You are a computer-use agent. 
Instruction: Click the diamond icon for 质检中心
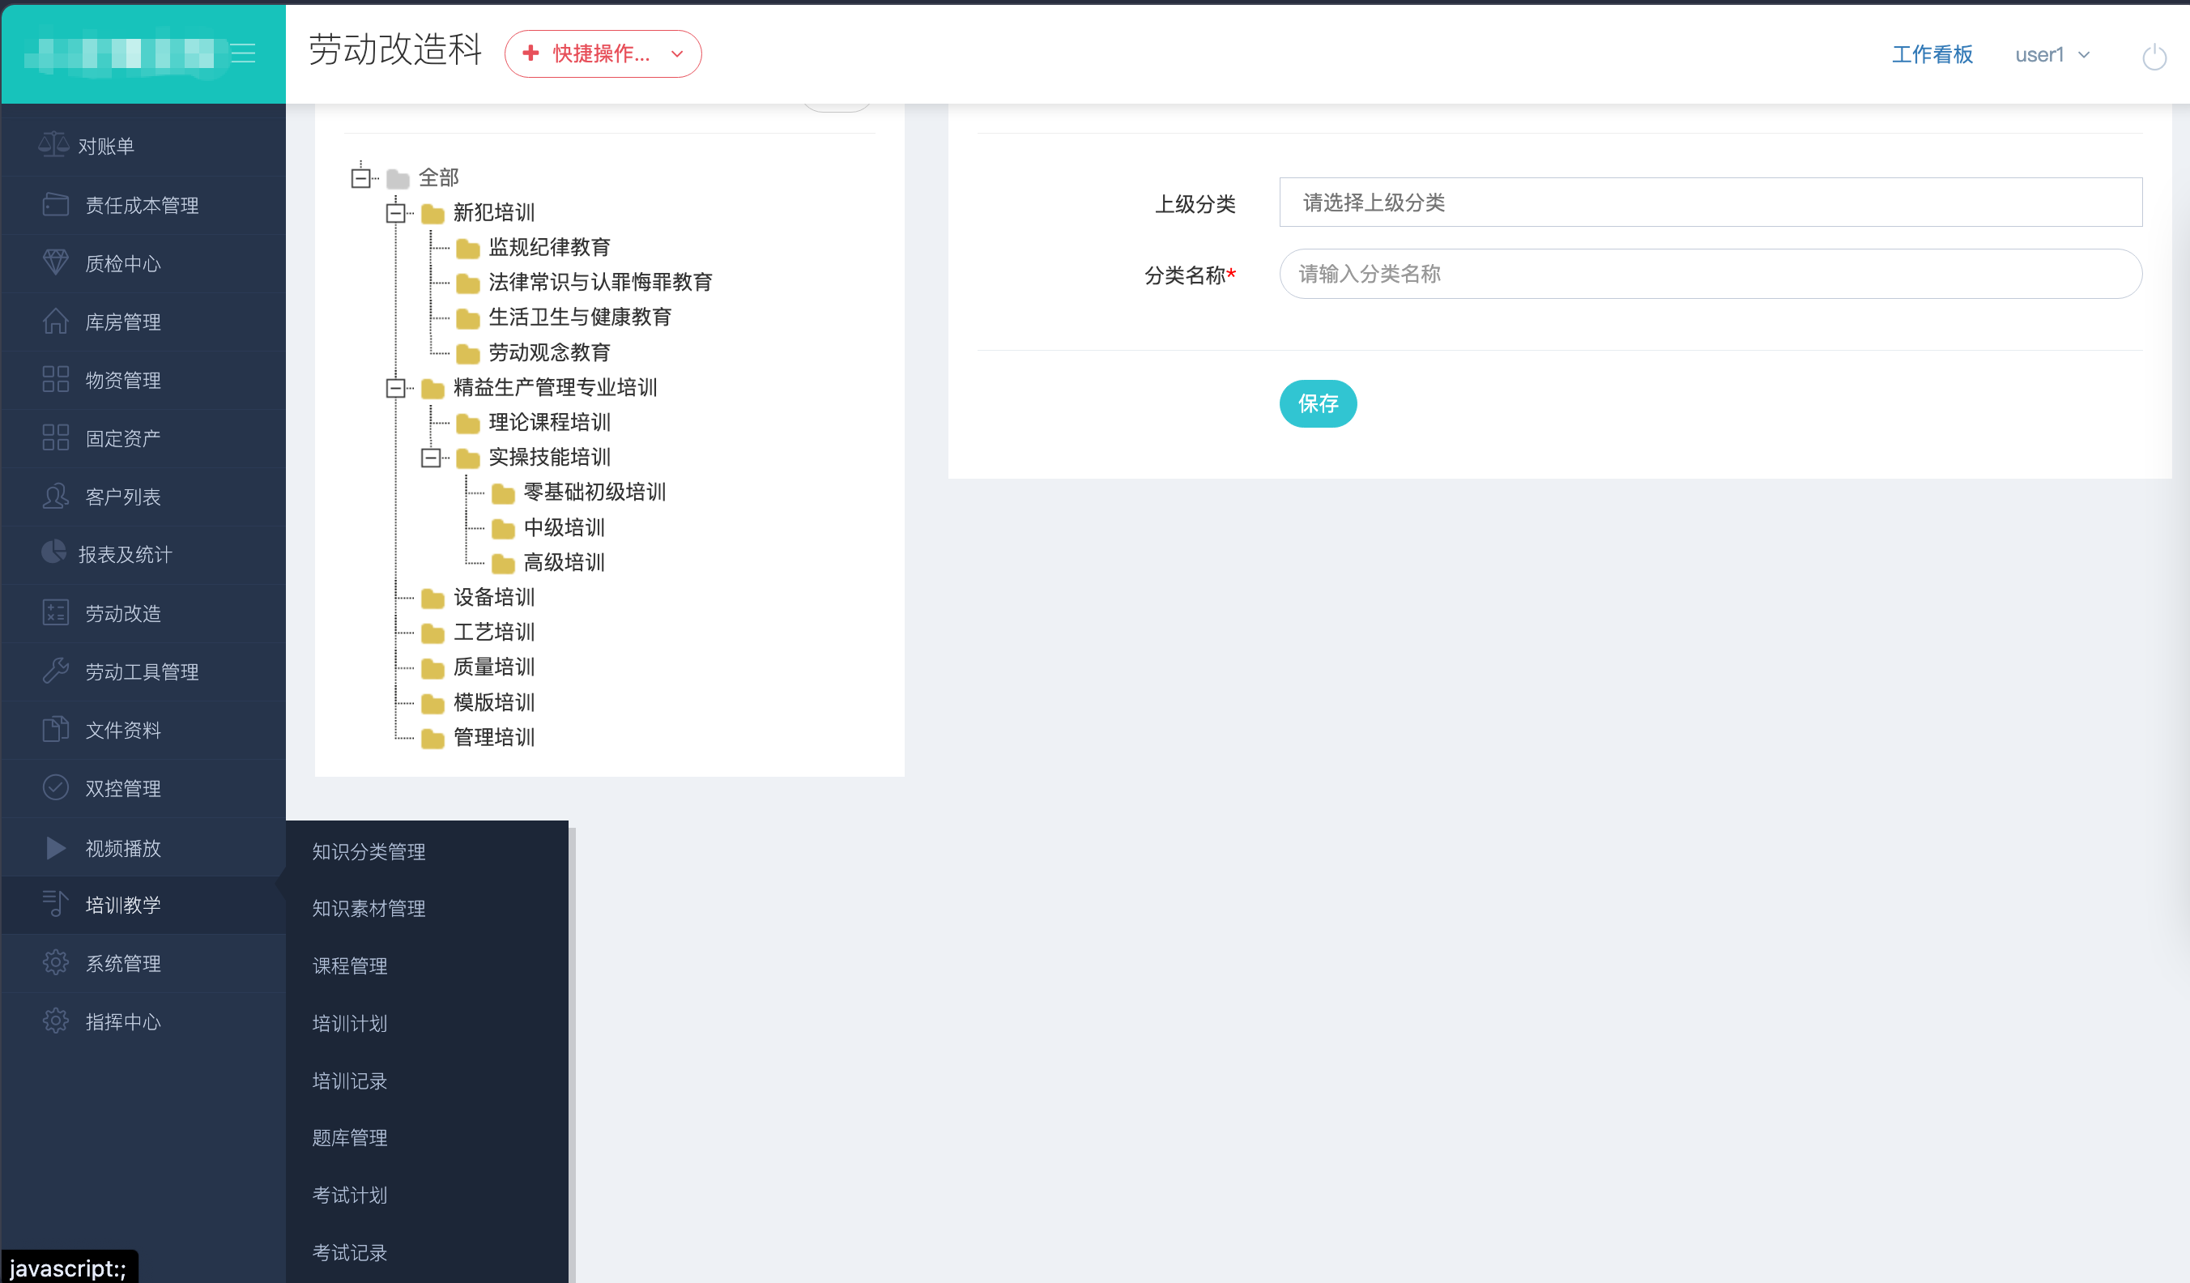[56, 262]
